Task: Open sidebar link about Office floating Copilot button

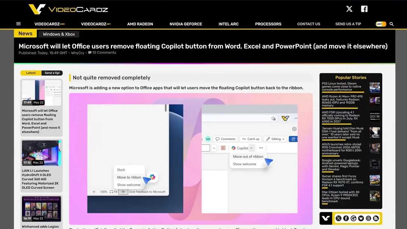Action: click(x=41, y=121)
